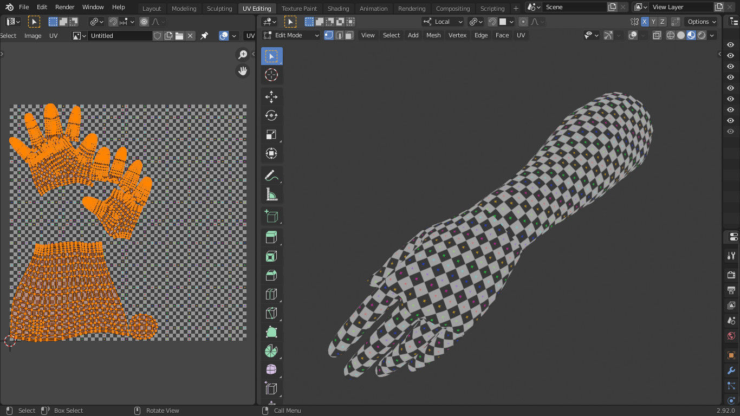The height and width of the screenshot is (416, 740).
Task: Toggle proportional editing in UV editor header
Action: click(144, 22)
